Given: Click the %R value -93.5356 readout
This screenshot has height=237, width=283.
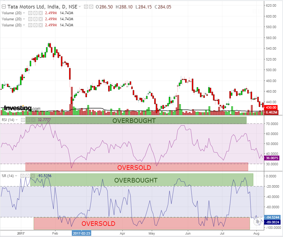Looking at the screenshot, I should tap(44, 176).
